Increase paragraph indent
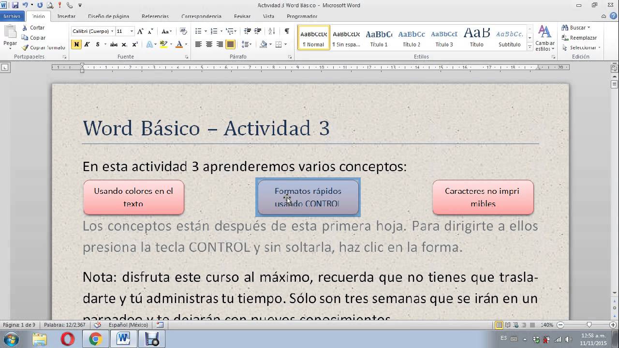Viewport: 619px width, 348px height. coord(259,31)
